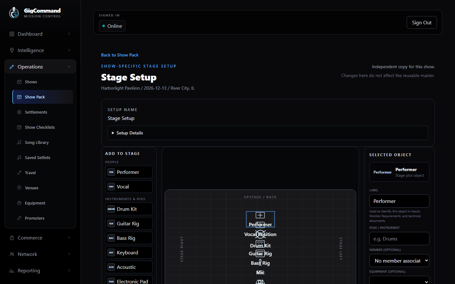Click the Role / Instrument input field
455x284 pixels.
pos(399,239)
